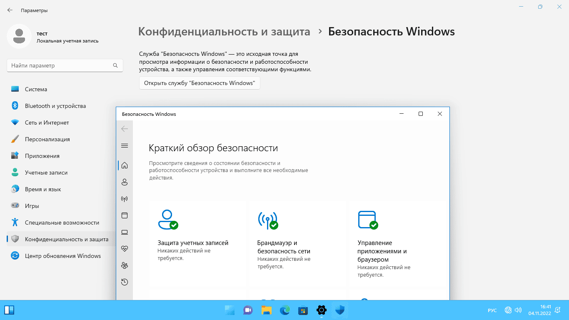Click the 'Найти параметр' search field
Viewport: 569px width, 320px height.
65,65
